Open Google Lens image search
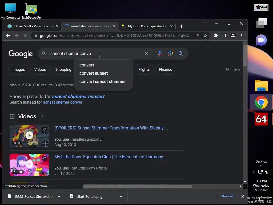Screen dimensions: 273x205 pyautogui.click(x=170, y=54)
